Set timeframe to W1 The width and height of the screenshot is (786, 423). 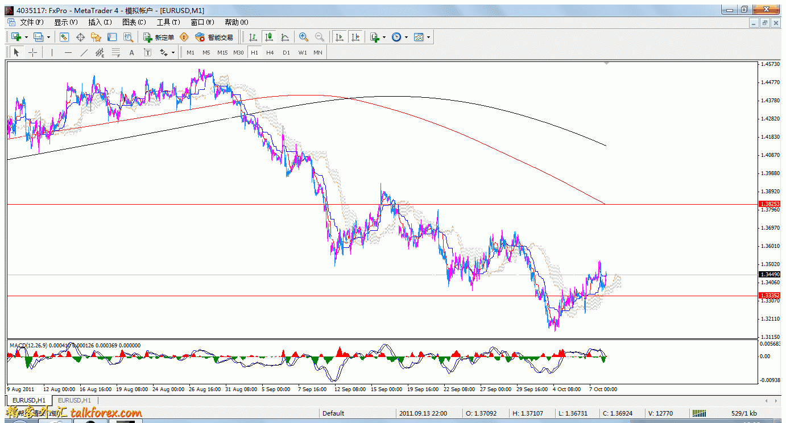point(303,52)
